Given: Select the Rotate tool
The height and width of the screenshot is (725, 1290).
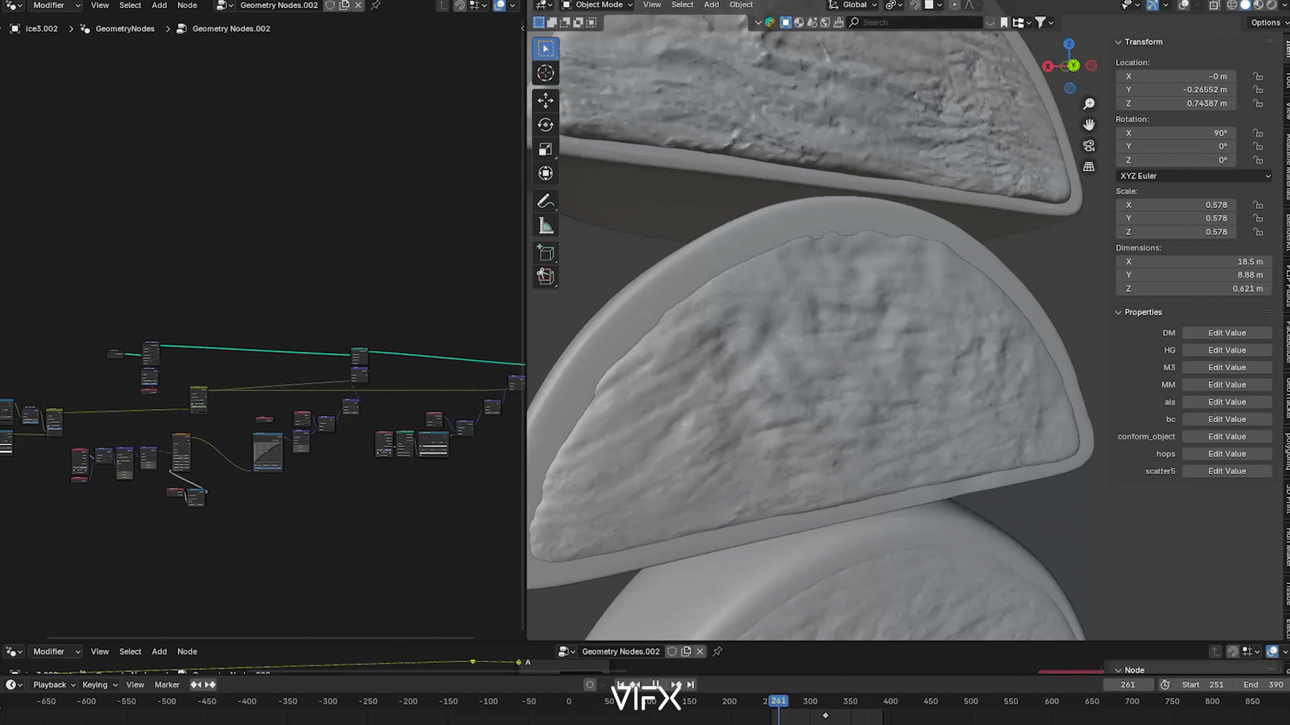Looking at the screenshot, I should pyautogui.click(x=546, y=125).
